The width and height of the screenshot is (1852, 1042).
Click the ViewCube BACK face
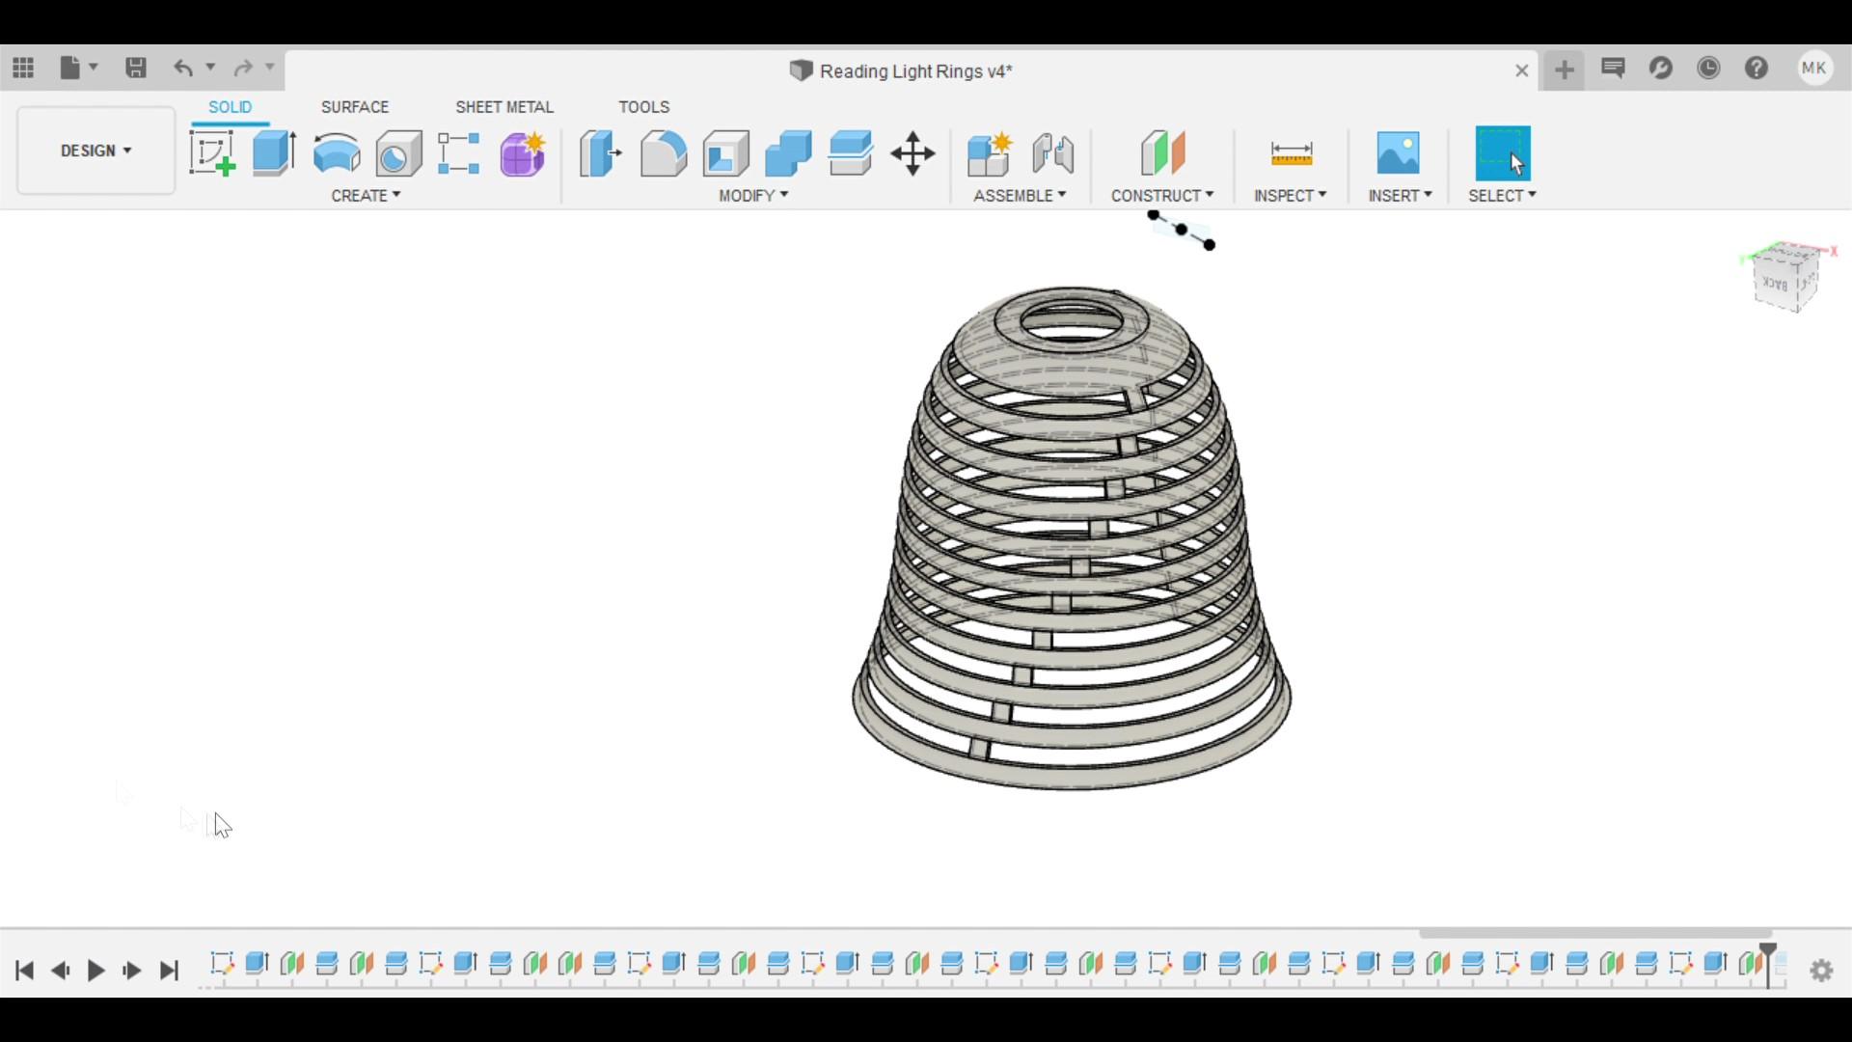tap(1777, 284)
